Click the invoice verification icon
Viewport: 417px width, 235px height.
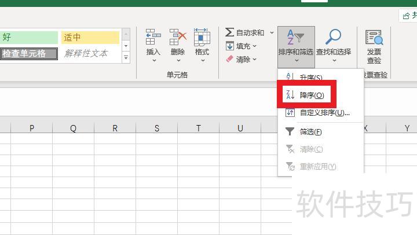point(374,37)
